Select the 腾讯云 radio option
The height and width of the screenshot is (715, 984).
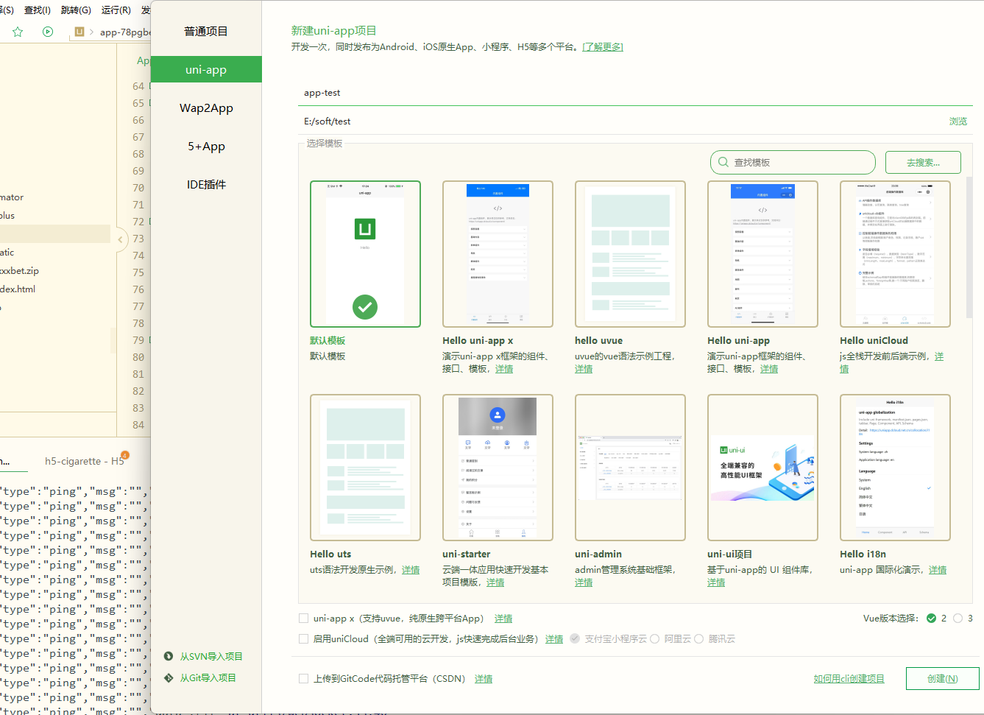(x=698, y=638)
